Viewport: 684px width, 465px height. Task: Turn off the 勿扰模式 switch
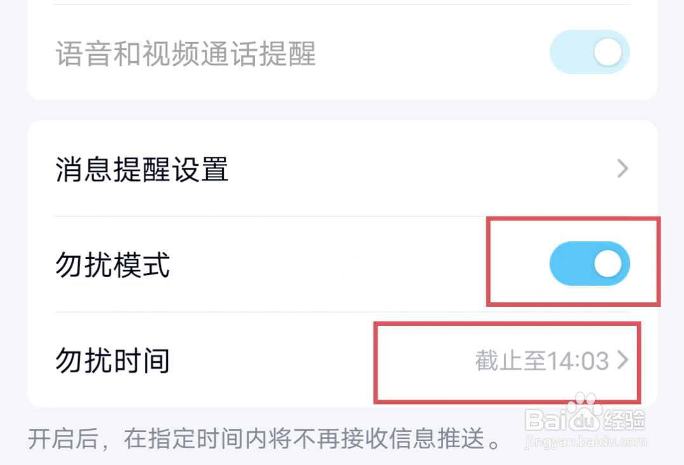coord(591,263)
